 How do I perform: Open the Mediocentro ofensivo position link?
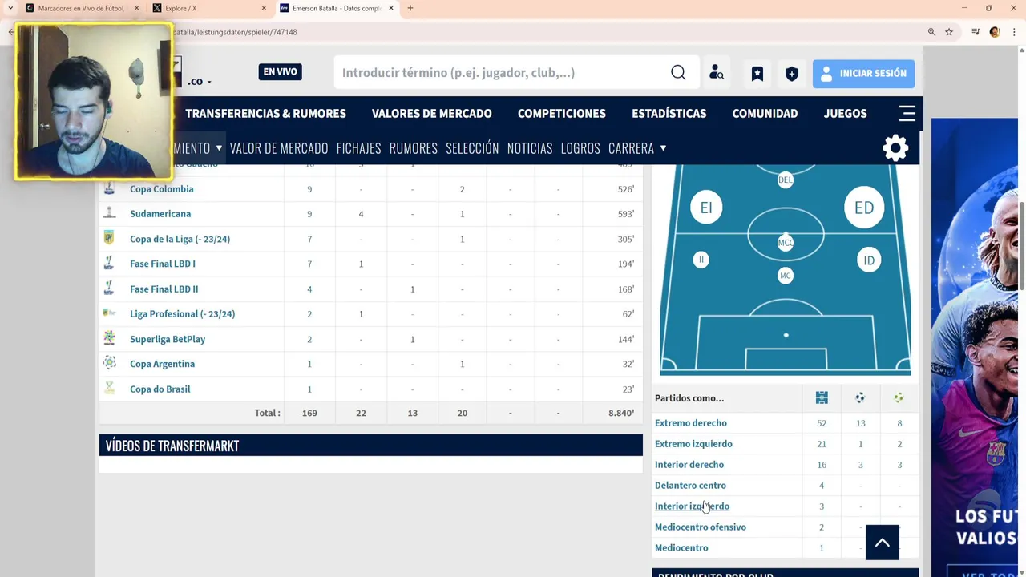[700, 527]
